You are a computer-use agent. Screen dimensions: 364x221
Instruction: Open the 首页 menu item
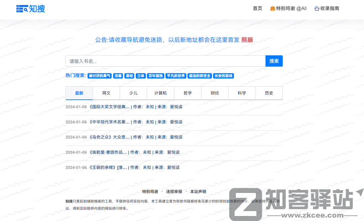tap(257, 8)
